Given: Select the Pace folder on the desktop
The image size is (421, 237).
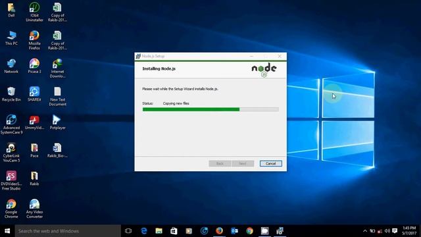Looking at the screenshot, I should (34, 150).
